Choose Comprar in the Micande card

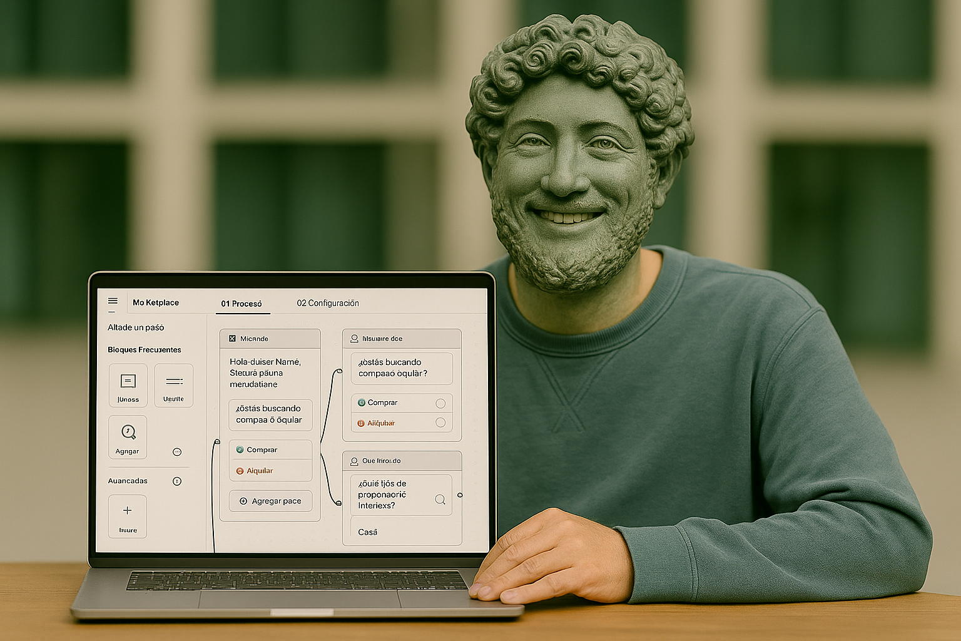[x=270, y=449]
